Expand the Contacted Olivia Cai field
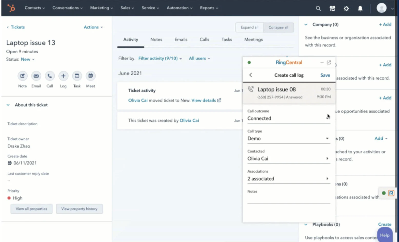The image size is (399, 242). pos(289,158)
